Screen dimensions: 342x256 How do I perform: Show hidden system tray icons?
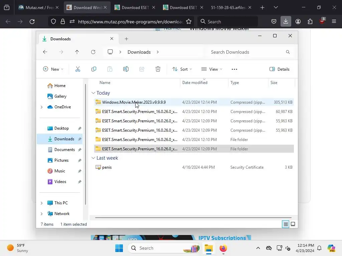point(258,248)
